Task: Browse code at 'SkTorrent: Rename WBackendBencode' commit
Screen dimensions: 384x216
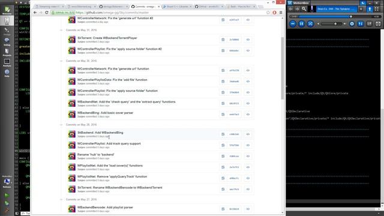Action: pos(248,190)
